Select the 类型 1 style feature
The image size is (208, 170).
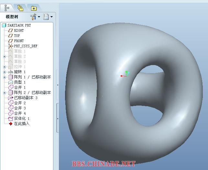tap(20, 82)
